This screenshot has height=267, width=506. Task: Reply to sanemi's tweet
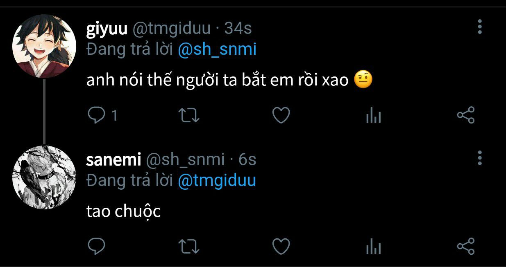(x=97, y=246)
